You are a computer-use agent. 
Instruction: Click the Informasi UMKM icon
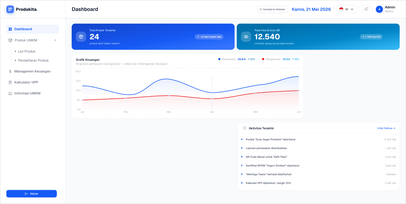(10, 93)
